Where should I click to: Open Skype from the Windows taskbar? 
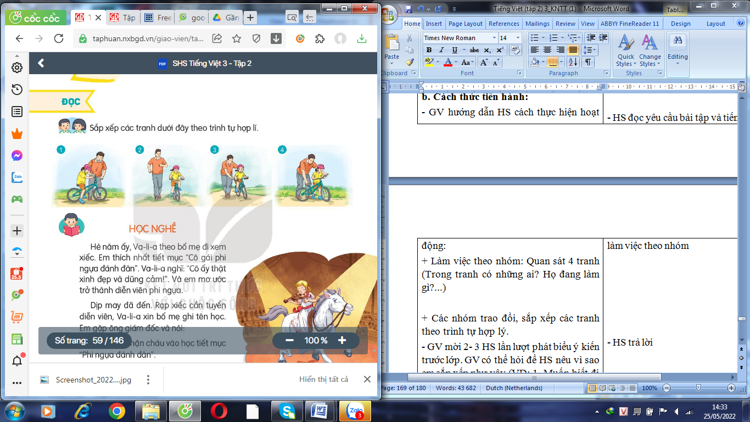click(x=287, y=411)
